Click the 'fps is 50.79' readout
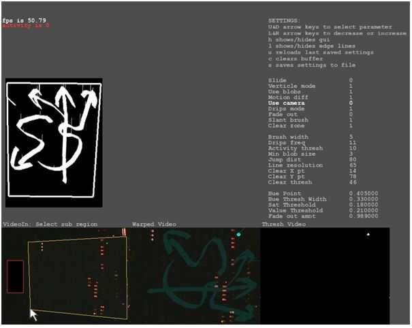 click(24, 20)
